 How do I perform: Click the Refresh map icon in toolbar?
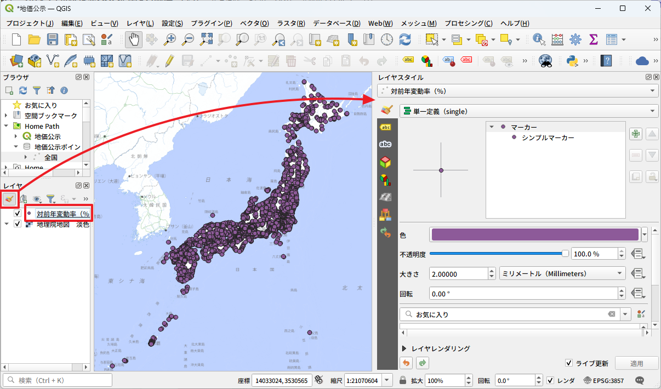point(404,39)
